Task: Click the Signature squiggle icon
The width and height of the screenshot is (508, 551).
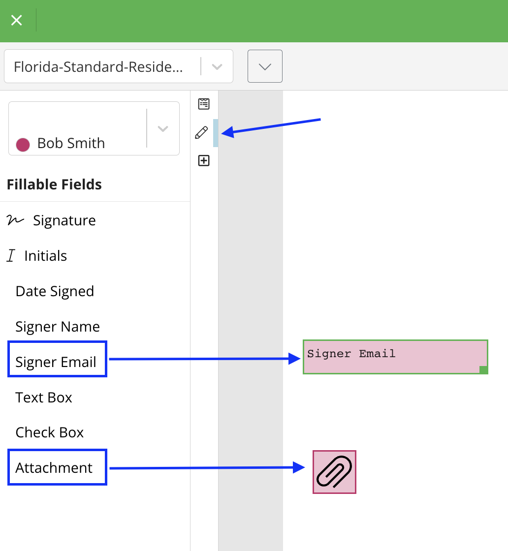Action: coord(16,220)
